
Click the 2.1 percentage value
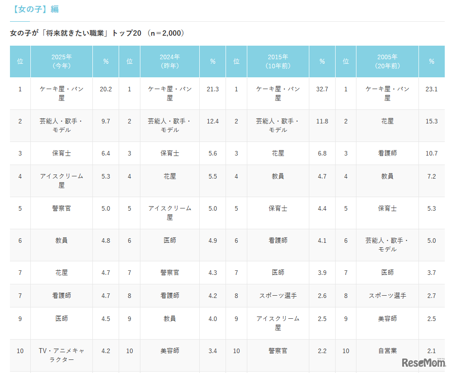click(x=432, y=351)
